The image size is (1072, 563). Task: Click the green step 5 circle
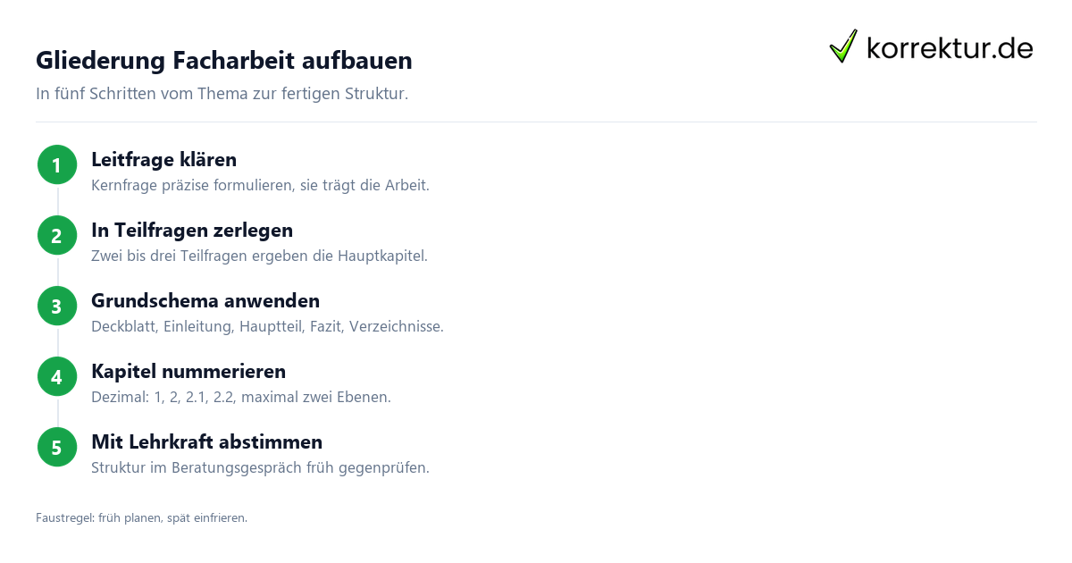pos(57,448)
